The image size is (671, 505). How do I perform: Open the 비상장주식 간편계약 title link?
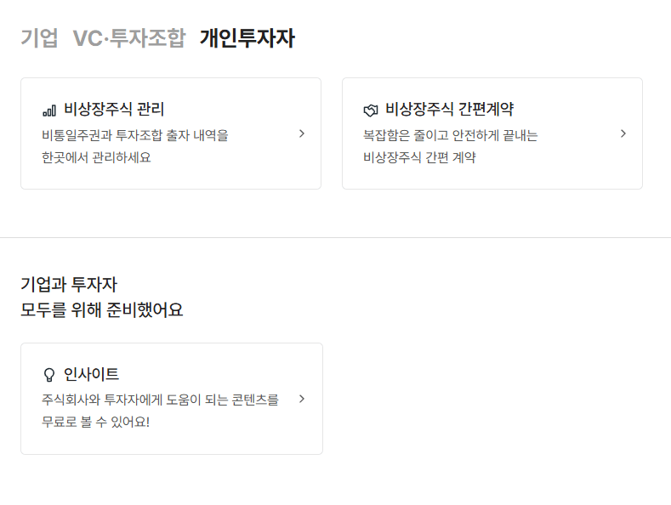[449, 109]
